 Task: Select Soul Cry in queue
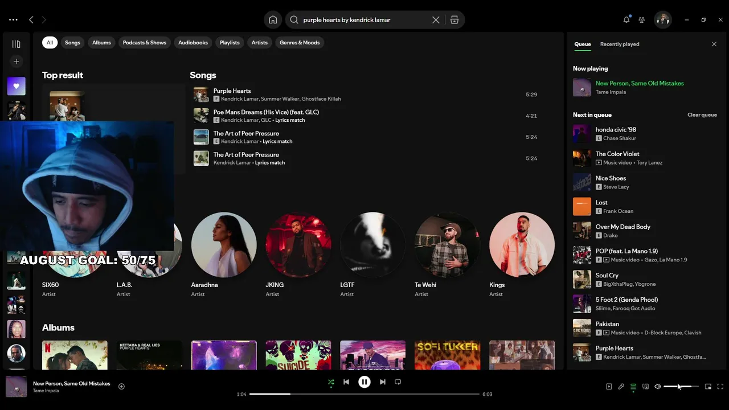click(x=645, y=280)
